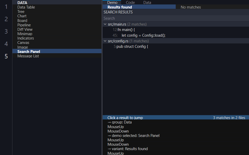249x155 pixels.
Task: Select the Results found variant
Action: [x=139, y=7]
